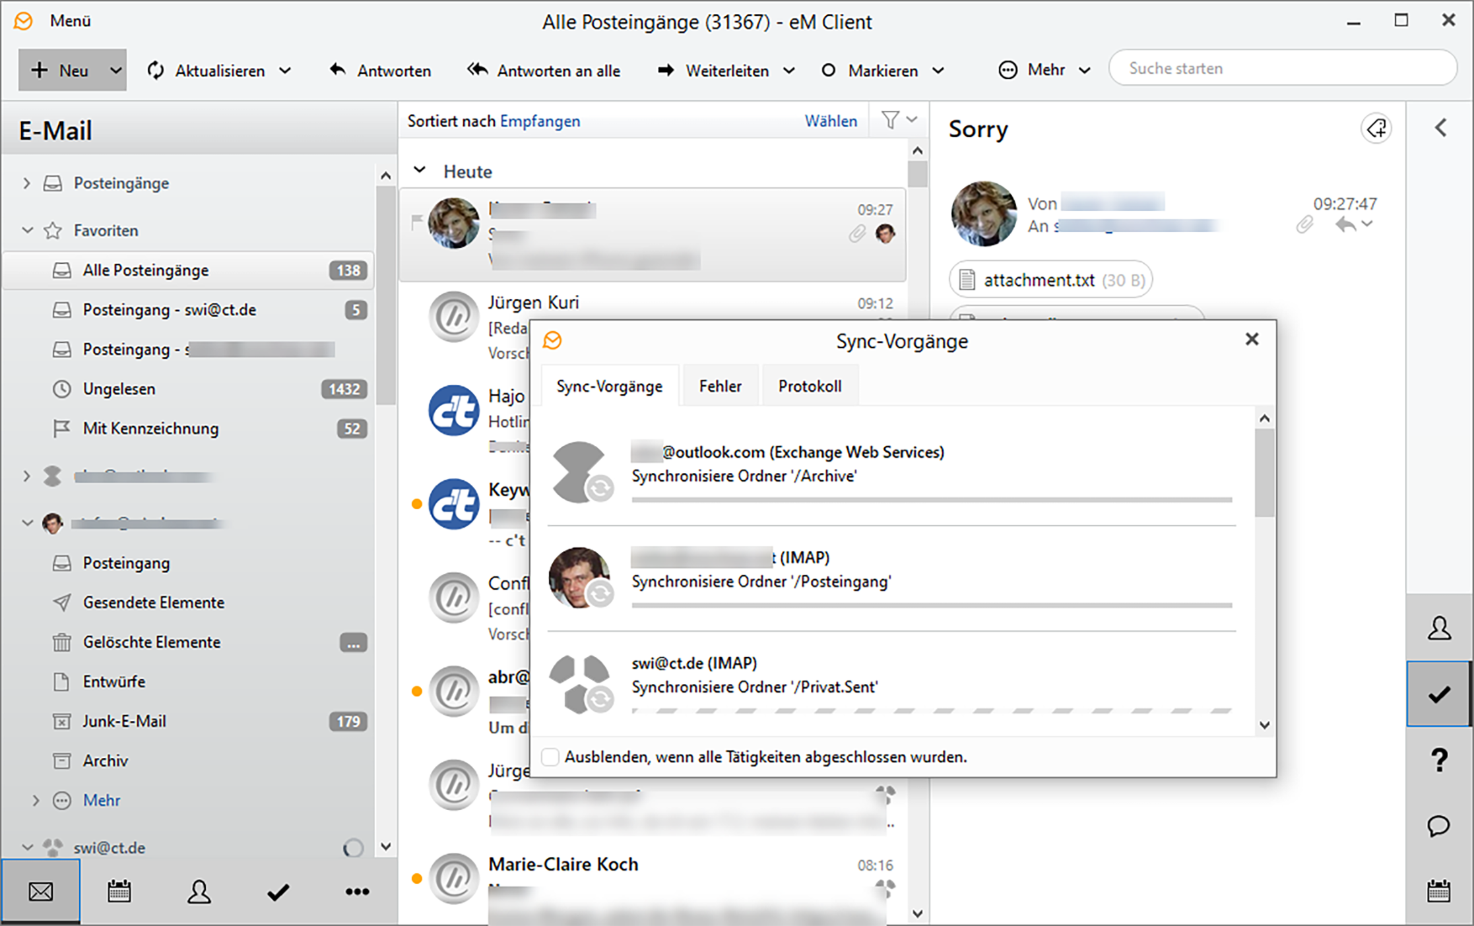Collapse the Favoriten section
1474x926 pixels.
tap(27, 230)
